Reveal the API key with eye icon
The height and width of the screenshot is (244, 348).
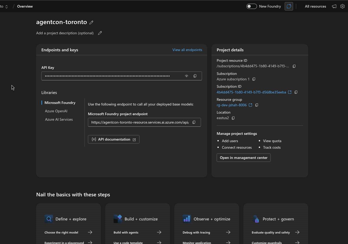187,76
